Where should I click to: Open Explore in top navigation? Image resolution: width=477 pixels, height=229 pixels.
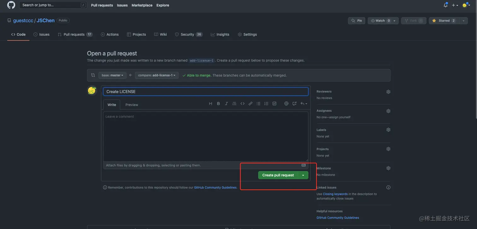pyautogui.click(x=163, y=5)
